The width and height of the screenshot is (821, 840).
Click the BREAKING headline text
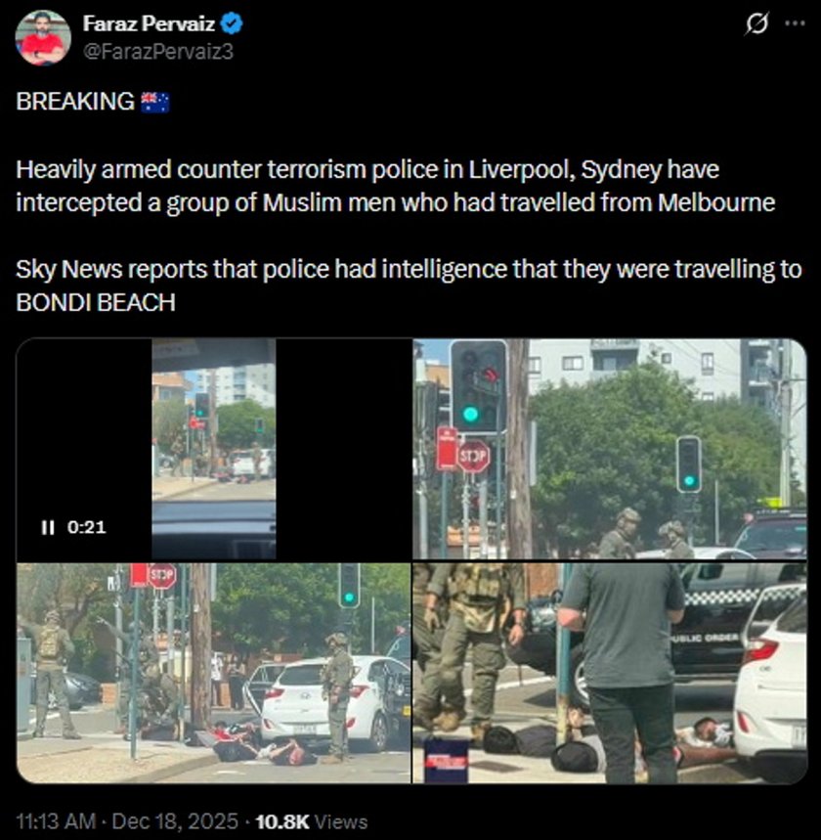click(75, 102)
